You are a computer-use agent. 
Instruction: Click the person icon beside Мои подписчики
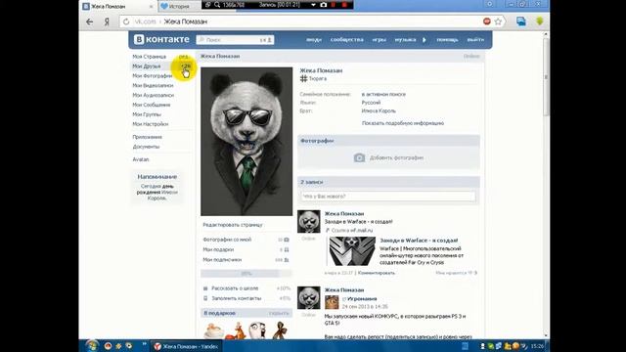pos(287,260)
